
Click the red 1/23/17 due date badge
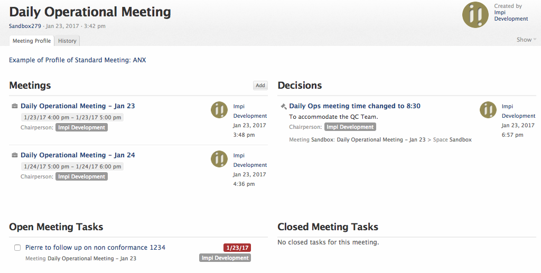(237, 248)
